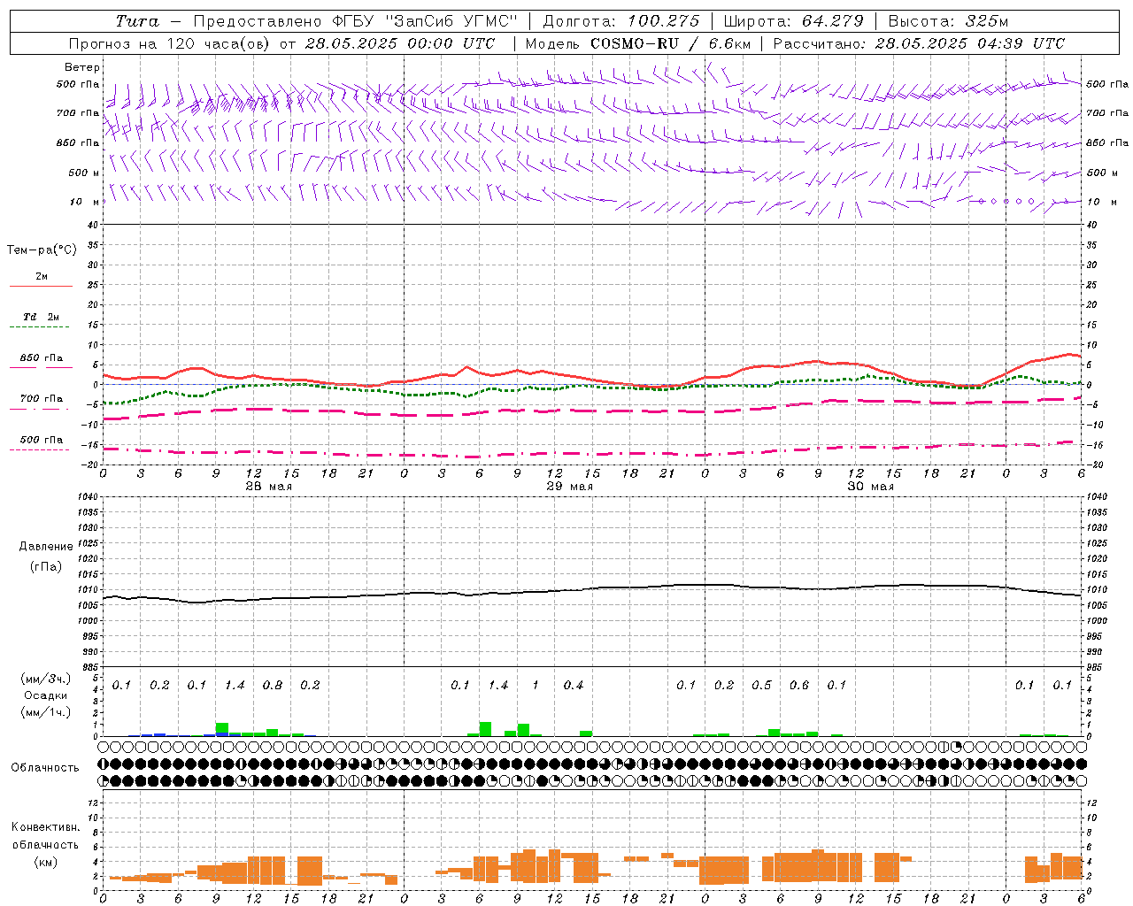1133x906 pixels.
Task: Click the '500 м' wind level label on the left
Action: coord(84,173)
